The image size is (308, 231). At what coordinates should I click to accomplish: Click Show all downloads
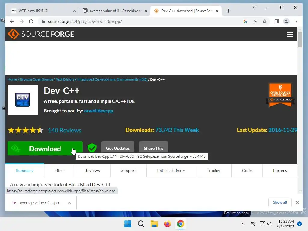pos(280,202)
